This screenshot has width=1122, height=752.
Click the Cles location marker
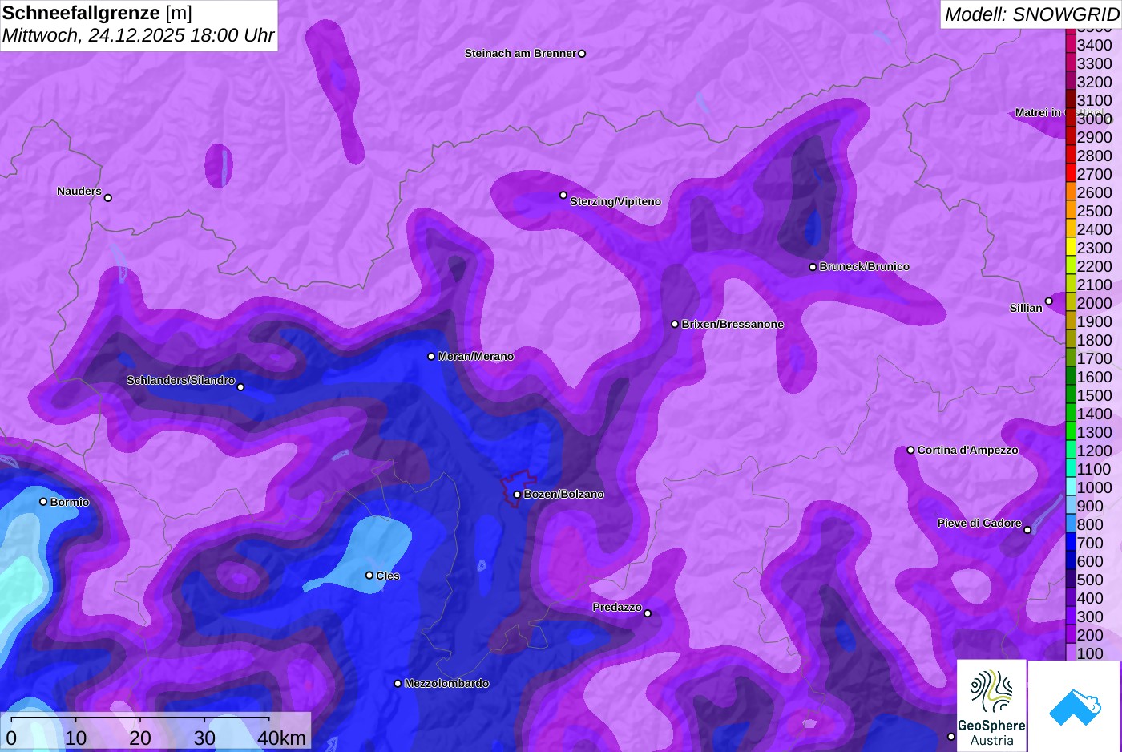pos(369,575)
